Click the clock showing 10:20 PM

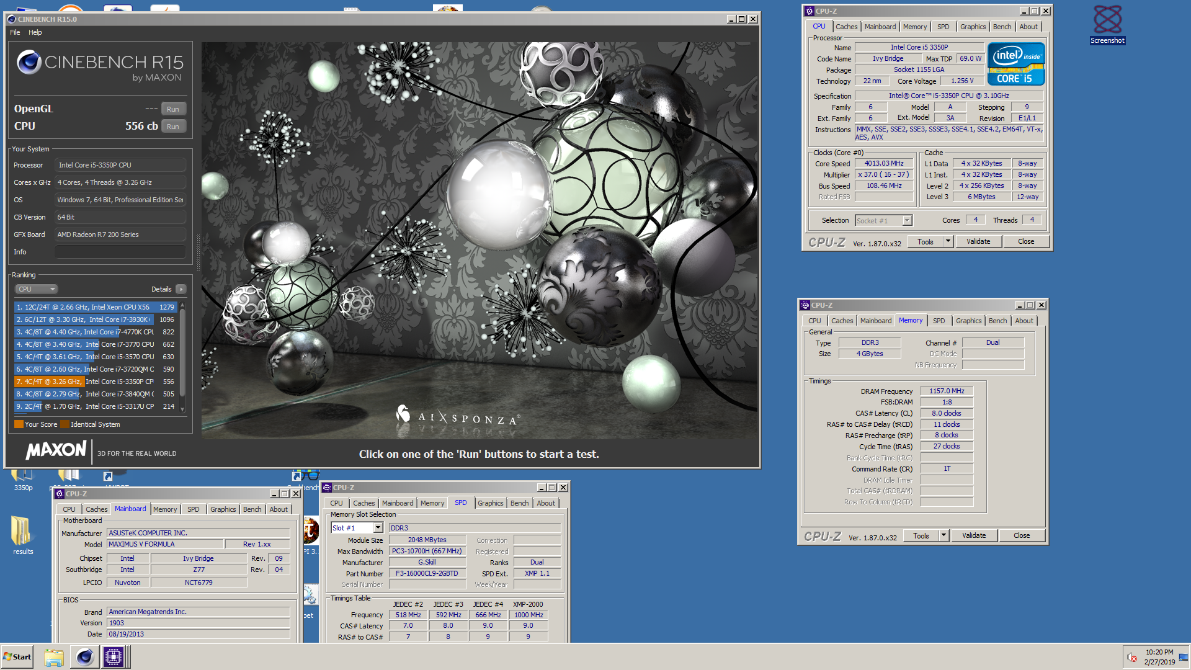(1159, 653)
